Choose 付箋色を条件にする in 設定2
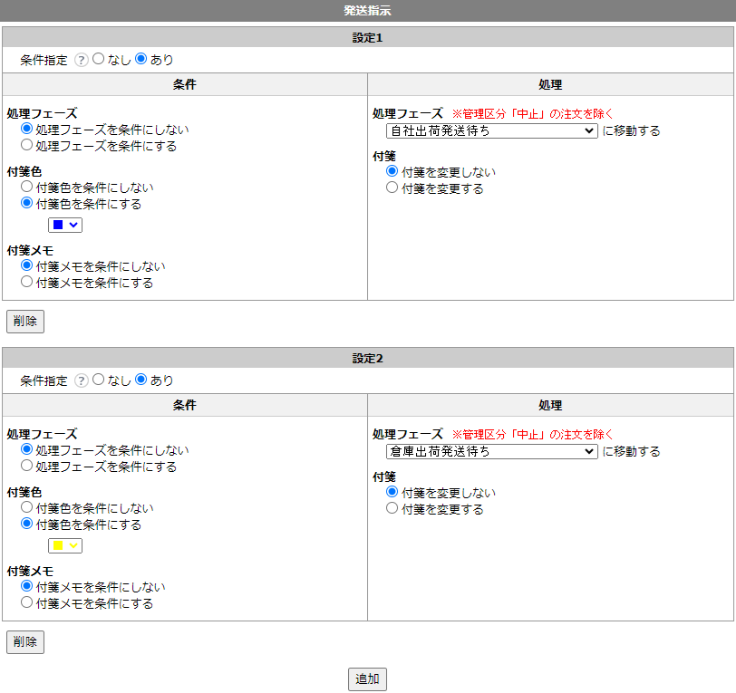The height and width of the screenshot is (693, 736). [x=27, y=524]
